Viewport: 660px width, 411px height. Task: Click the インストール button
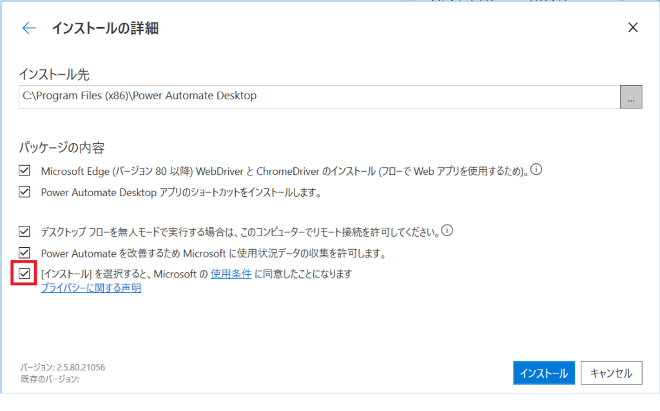544,373
